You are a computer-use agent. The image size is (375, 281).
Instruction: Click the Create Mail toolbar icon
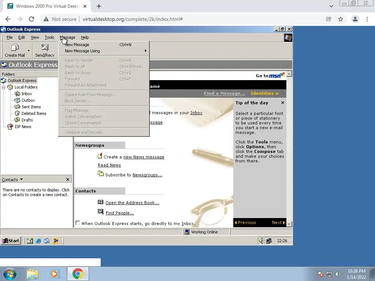tap(15, 48)
